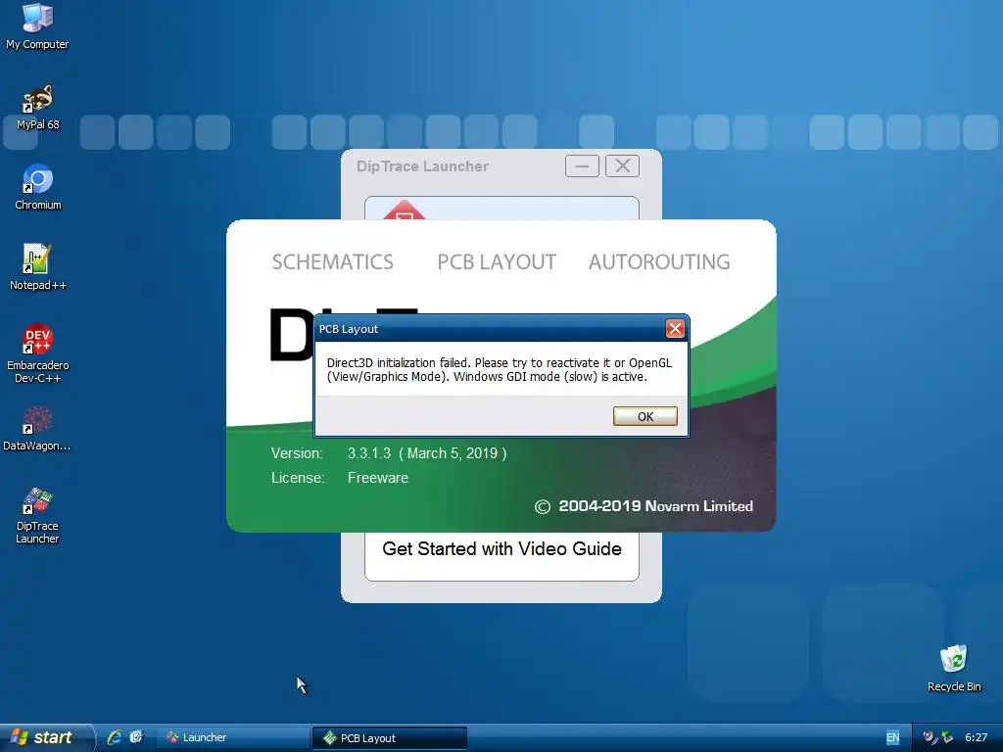Close the DipTrace Launcher window

[622, 166]
